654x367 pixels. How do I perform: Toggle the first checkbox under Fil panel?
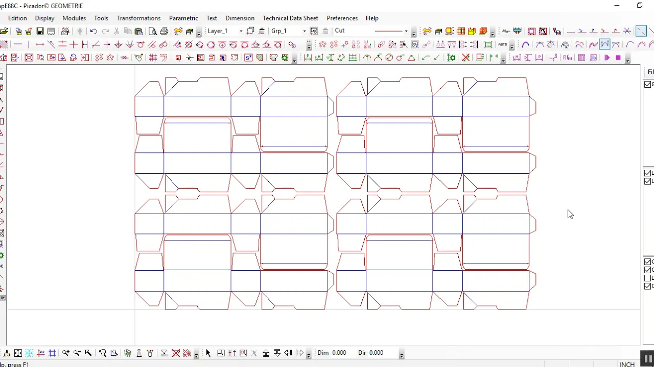[648, 84]
